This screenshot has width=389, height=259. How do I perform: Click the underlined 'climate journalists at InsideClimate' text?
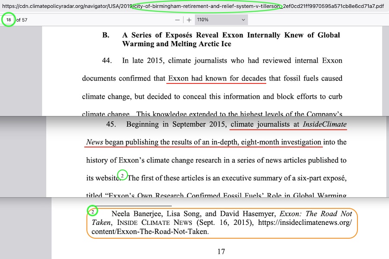tap(289, 125)
